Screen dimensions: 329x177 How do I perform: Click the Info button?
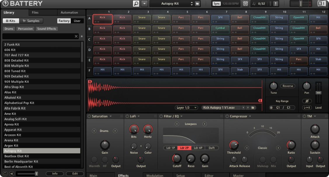coord(55,174)
